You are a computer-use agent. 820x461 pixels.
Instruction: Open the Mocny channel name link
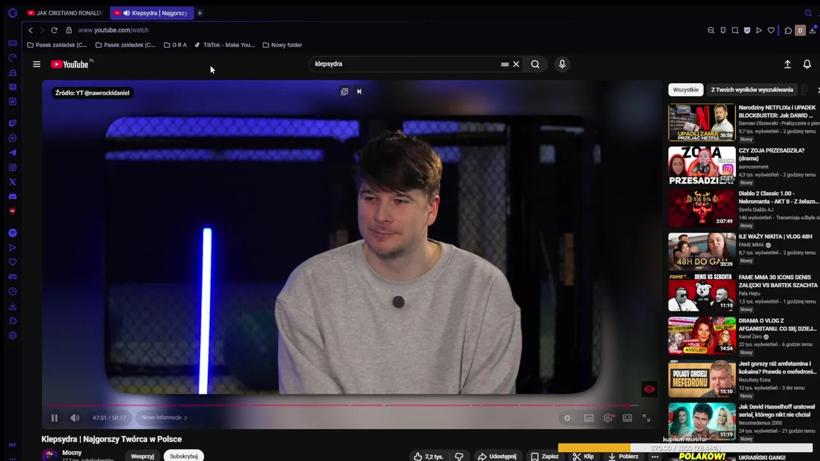[x=72, y=453]
